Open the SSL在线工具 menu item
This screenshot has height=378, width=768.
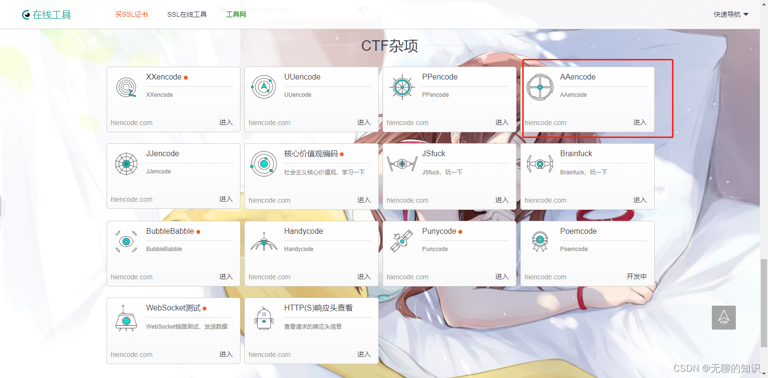[187, 14]
